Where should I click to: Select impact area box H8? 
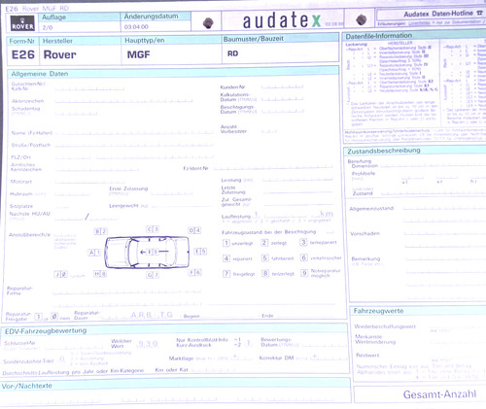[x=100, y=274]
